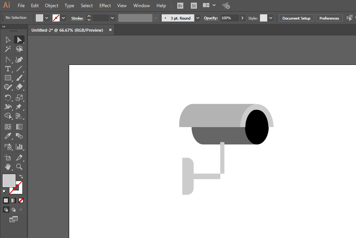356x238 pixels.
Task: Open the Edit menu
Action: click(35, 5)
